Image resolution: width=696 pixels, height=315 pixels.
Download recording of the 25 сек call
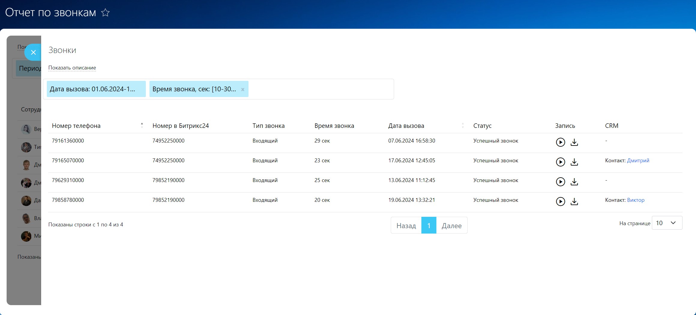[574, 182]
